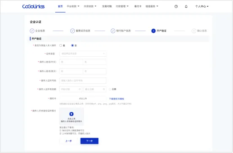Select the 否 radio button
233x153 pixels.
click(x=72, y=45)
